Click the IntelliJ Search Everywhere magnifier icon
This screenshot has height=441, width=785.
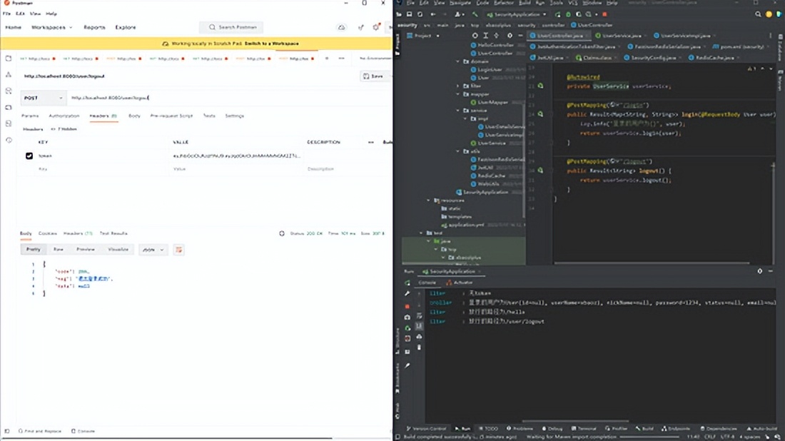tap(758, 14)
